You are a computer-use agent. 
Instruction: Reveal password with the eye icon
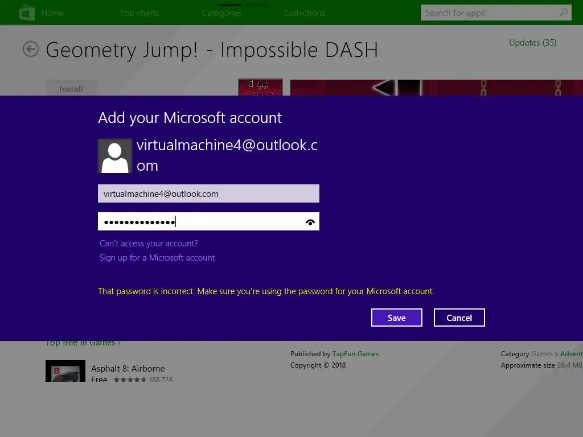(x=310, y=222)
